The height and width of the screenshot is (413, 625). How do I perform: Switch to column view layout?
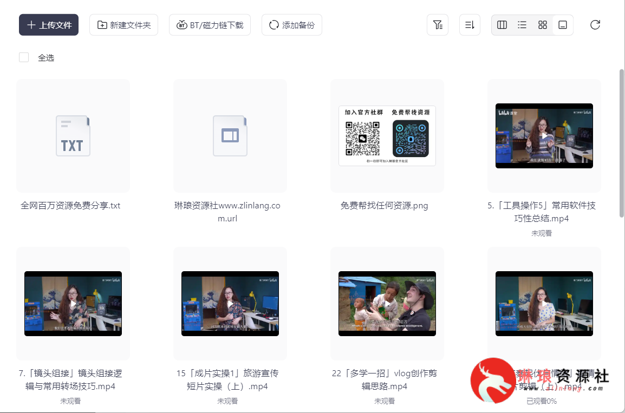pos(502,25)
